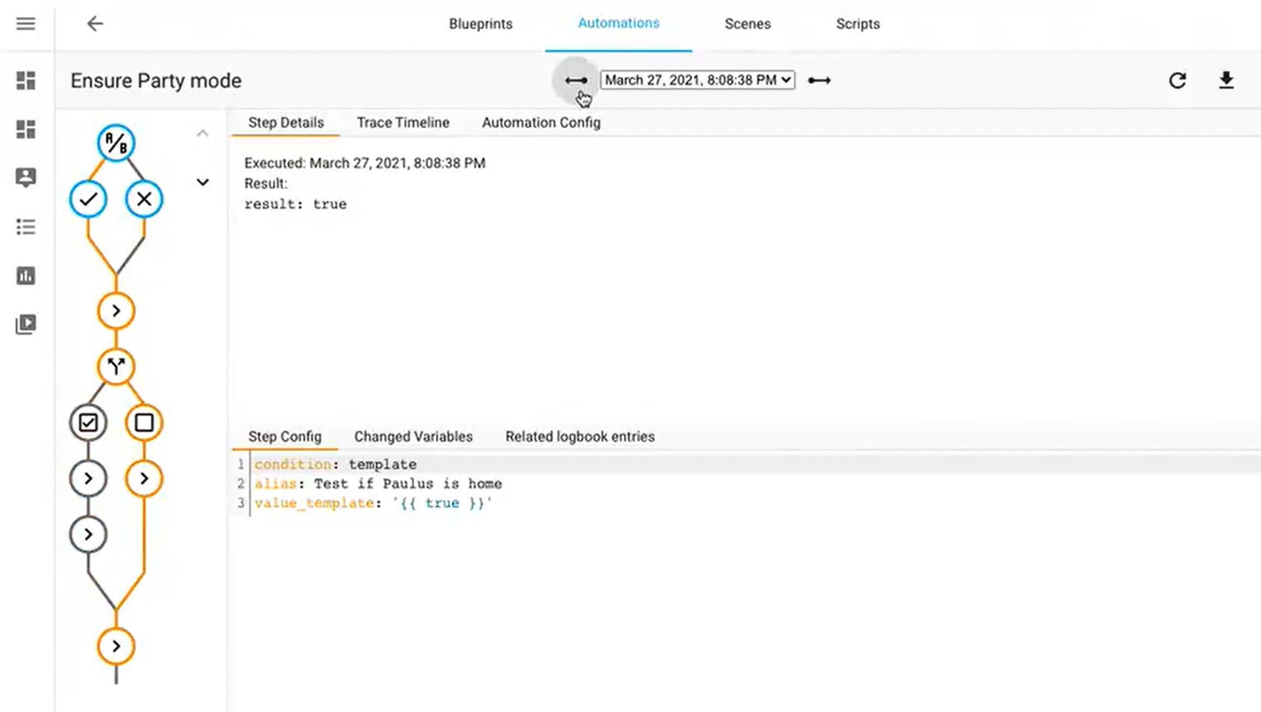The image size is (1261, 712).
Task: Go back with the left arrow
Action: (95, 24)
